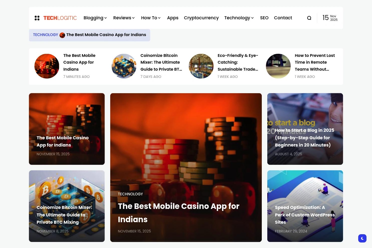Open the search icon in the header
Screen dimensions: 372x248
pyautogui.click(x=309, y=18)
